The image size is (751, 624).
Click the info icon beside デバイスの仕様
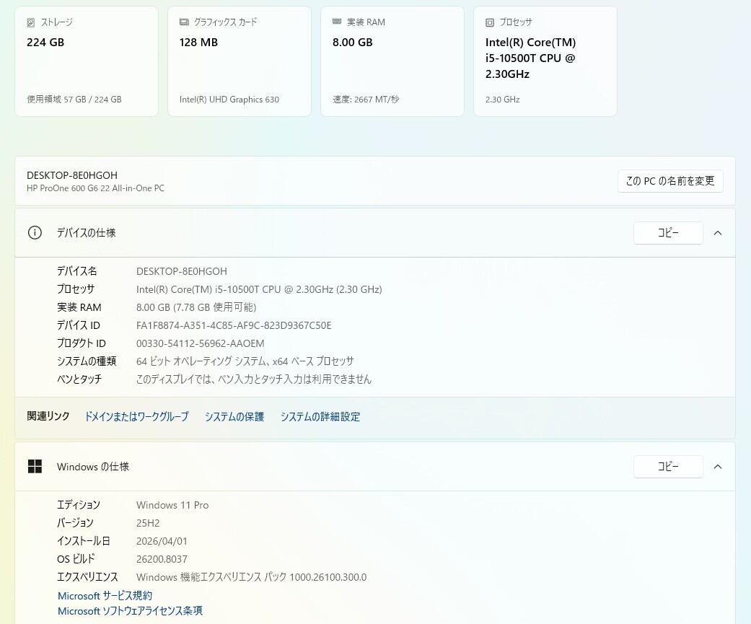tap(35, 232)
